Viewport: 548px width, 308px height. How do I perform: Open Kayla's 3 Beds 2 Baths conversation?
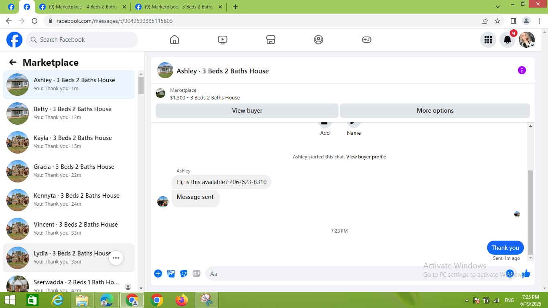[69, 142]
